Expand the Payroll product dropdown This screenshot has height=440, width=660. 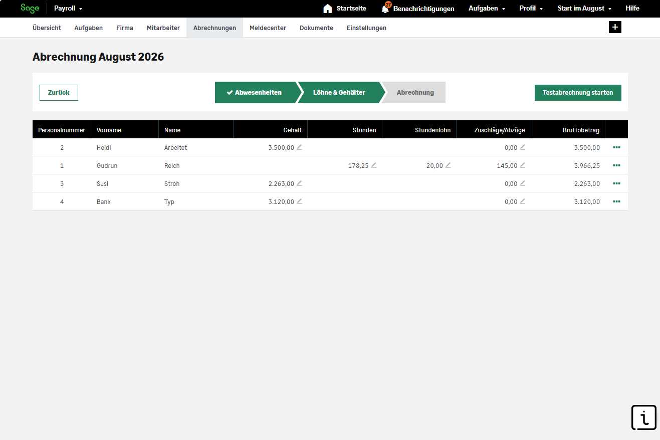[68, 9]
